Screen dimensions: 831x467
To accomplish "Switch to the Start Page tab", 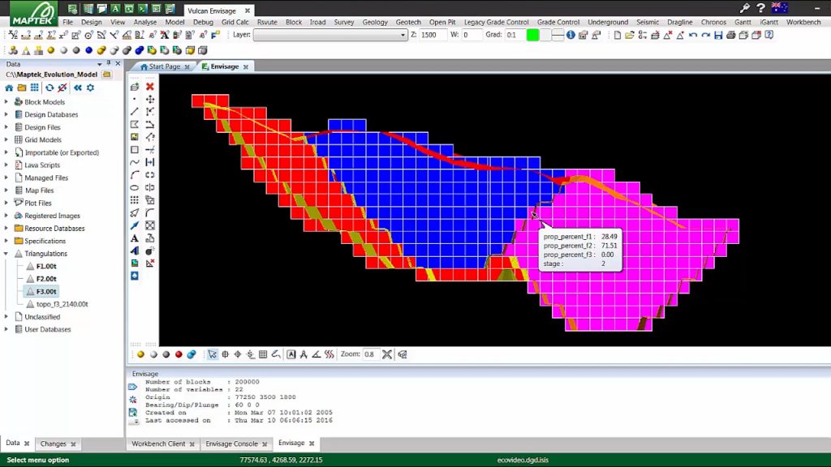I will (164, 66).
